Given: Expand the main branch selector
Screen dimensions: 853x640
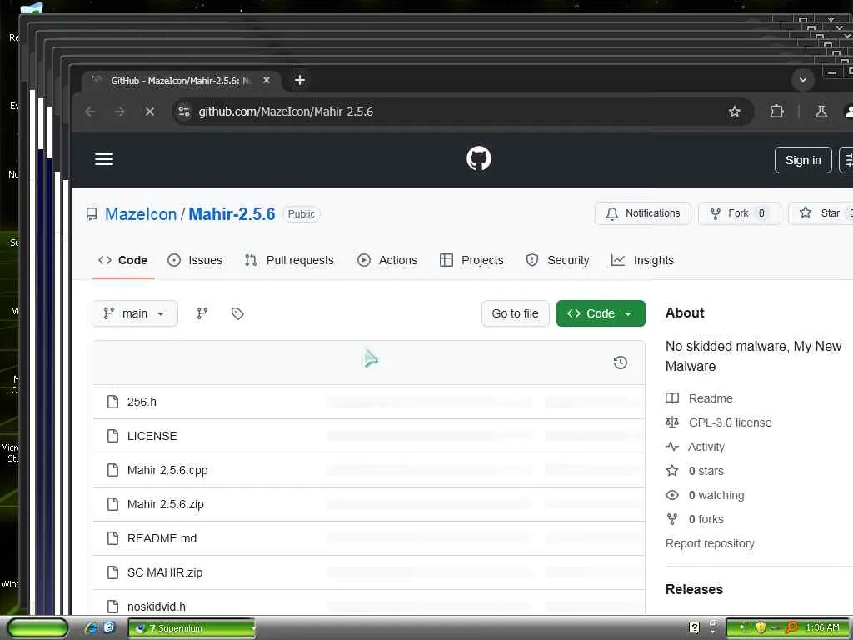Looking at the screenshot, I should pyautogui.click(x=135, y=313).
